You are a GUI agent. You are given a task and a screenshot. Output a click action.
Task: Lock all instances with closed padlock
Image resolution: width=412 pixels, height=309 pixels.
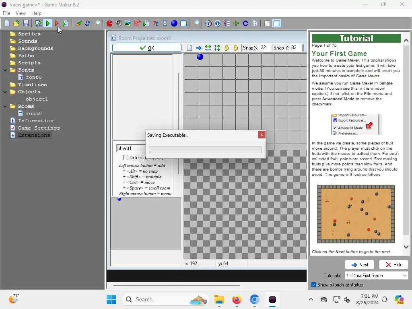click(x=227, y=48)
